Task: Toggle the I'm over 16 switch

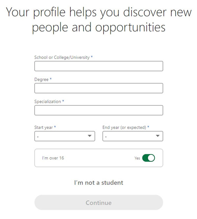Action: [148, 158]
